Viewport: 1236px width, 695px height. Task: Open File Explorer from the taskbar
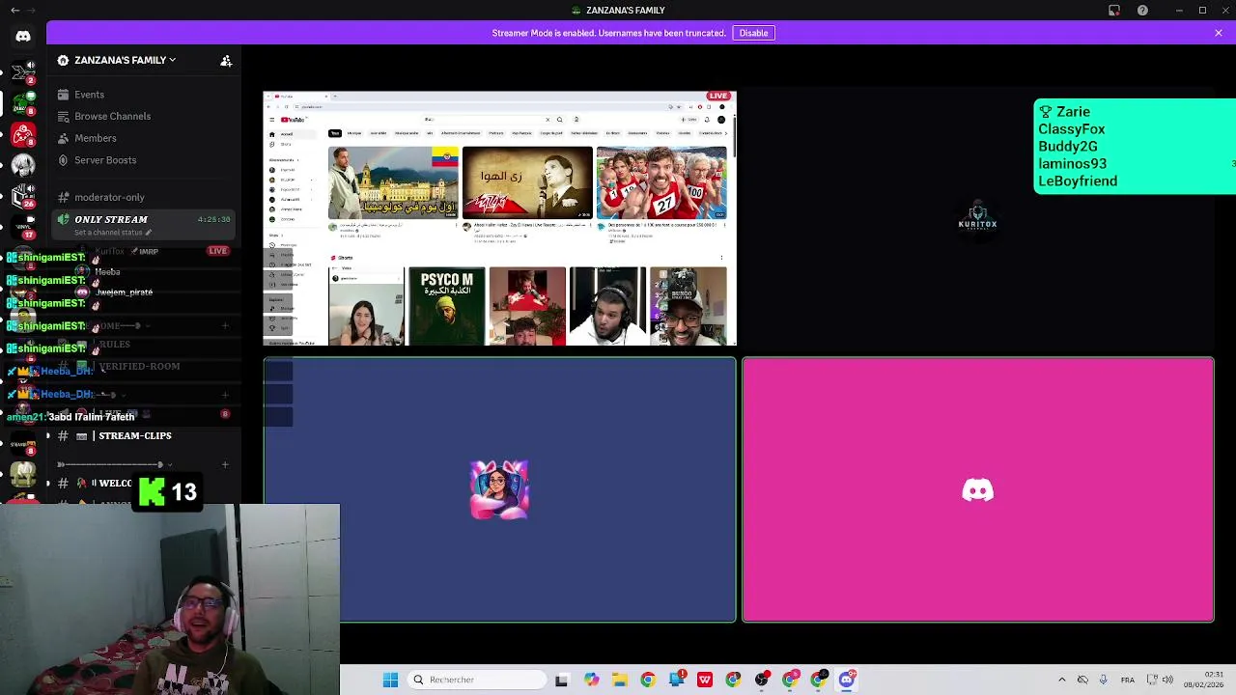tap(619, 680)
